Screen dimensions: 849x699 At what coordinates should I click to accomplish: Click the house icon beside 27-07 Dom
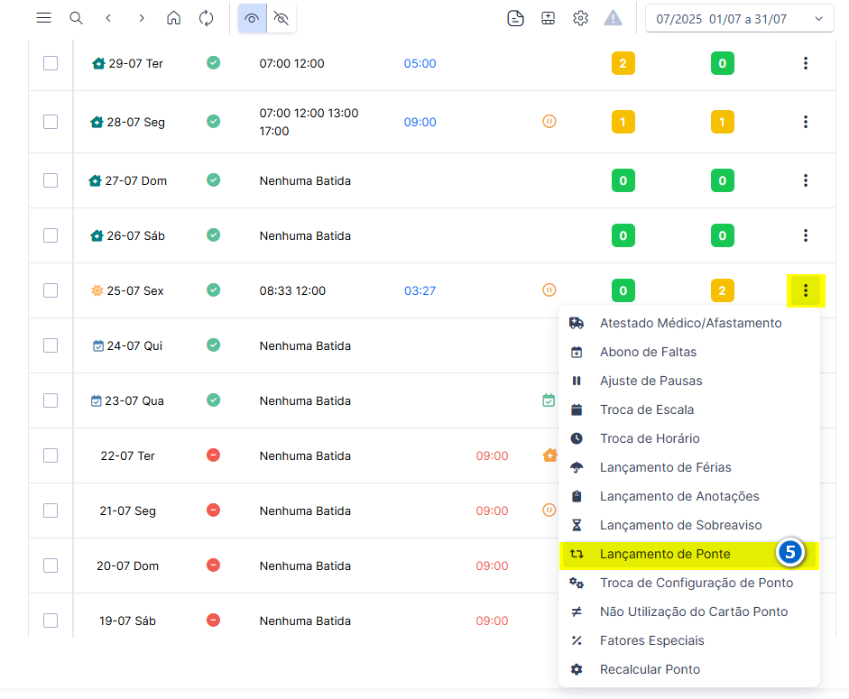(x=96, y=180)
